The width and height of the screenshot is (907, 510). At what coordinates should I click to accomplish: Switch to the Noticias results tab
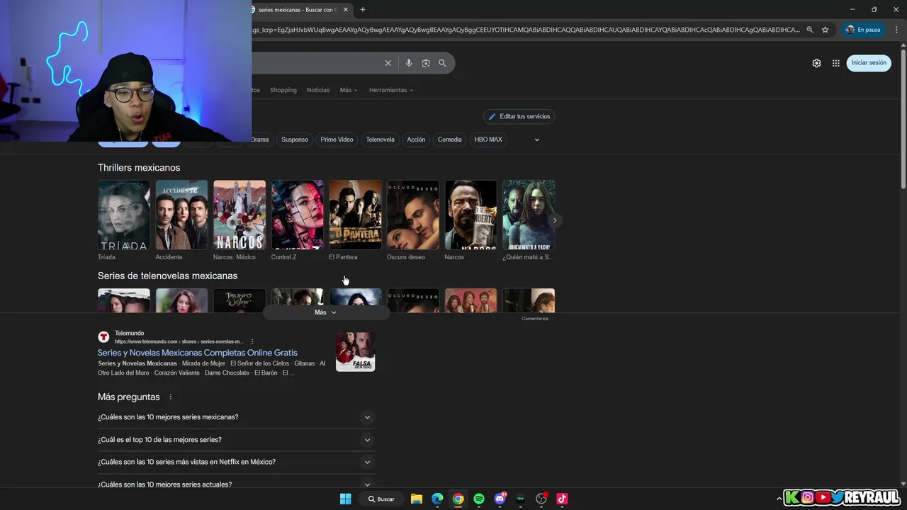(318, 90)
